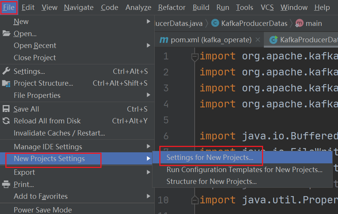338x214 pixels.
Task: Click main method icon in breadcrumb
Action: (300, 23)
